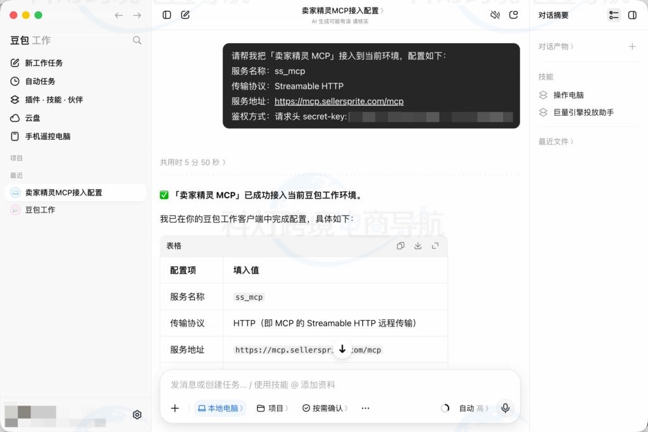Image resolution: width=648 pixels, height=432 pixels.
Task: Toggle the left sidebar panel icon
Action: [166, 15]
